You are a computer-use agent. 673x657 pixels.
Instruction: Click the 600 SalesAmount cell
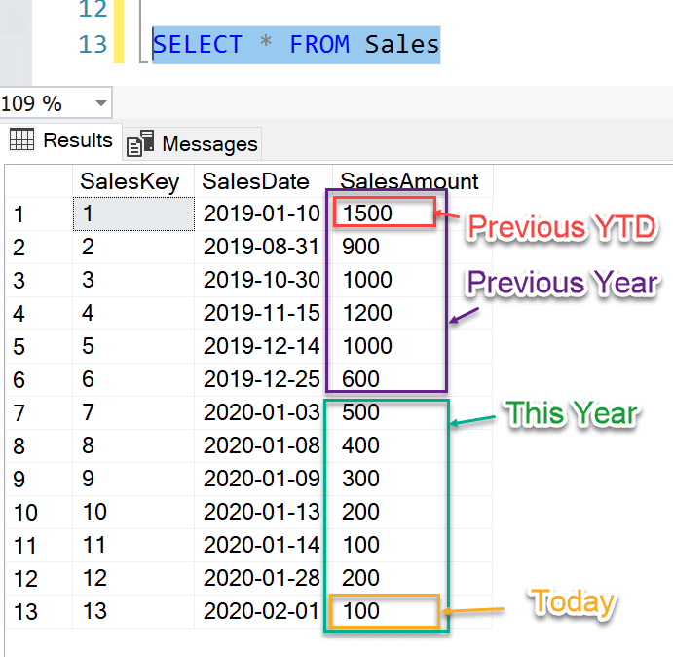(x=382, y=379)
